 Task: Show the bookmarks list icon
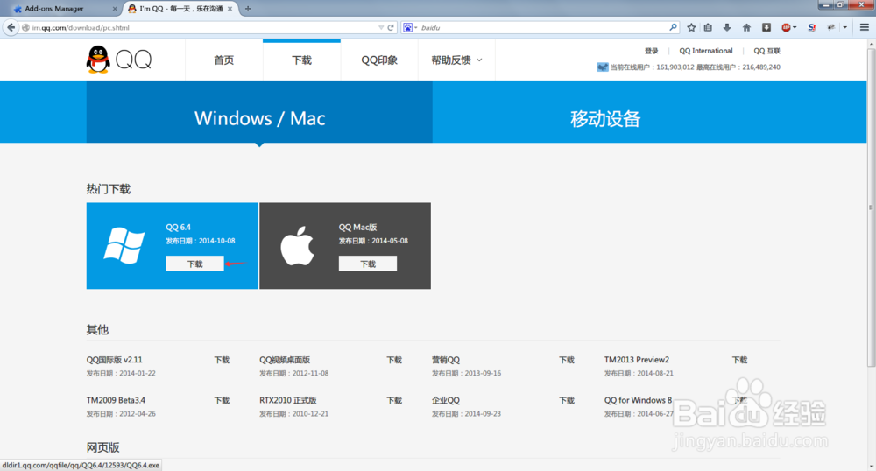[708, 27]
